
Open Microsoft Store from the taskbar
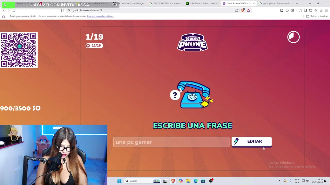[203, 181]
